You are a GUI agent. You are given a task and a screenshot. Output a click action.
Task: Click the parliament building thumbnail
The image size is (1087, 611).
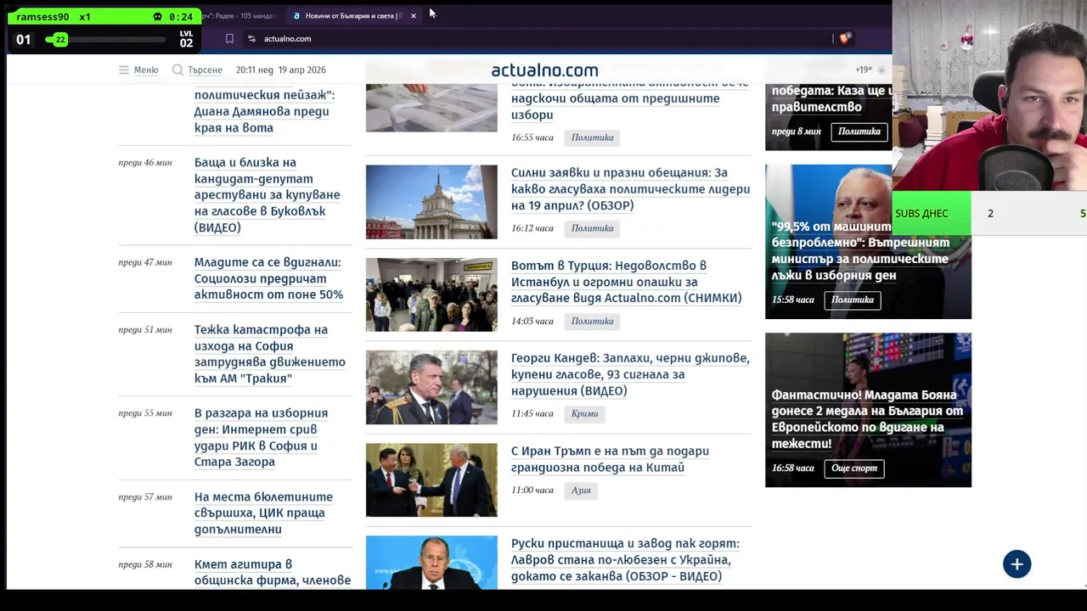point(431,202)
